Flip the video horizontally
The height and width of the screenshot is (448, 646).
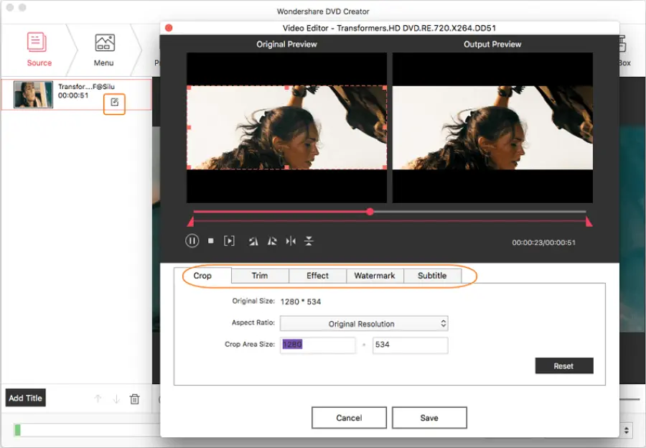pos(290,241)
